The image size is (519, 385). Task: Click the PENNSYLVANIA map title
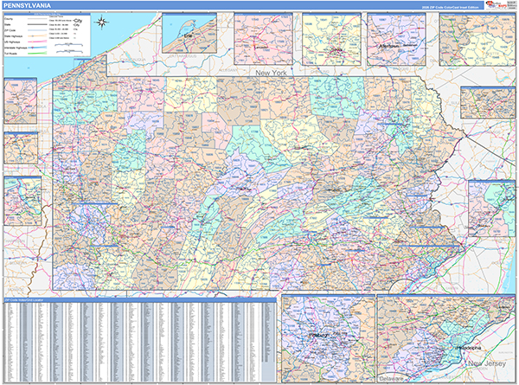click(x=27, y=6)
